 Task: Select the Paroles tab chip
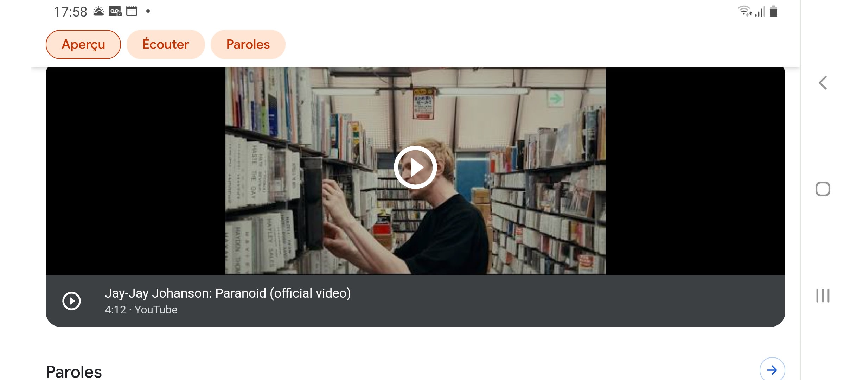click(x=248, y=44)
